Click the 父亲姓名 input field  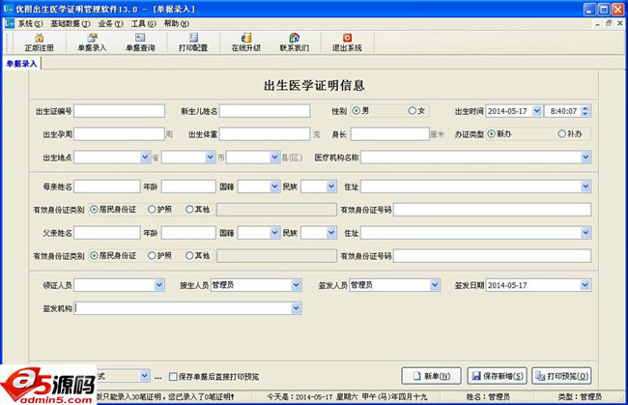107,233
